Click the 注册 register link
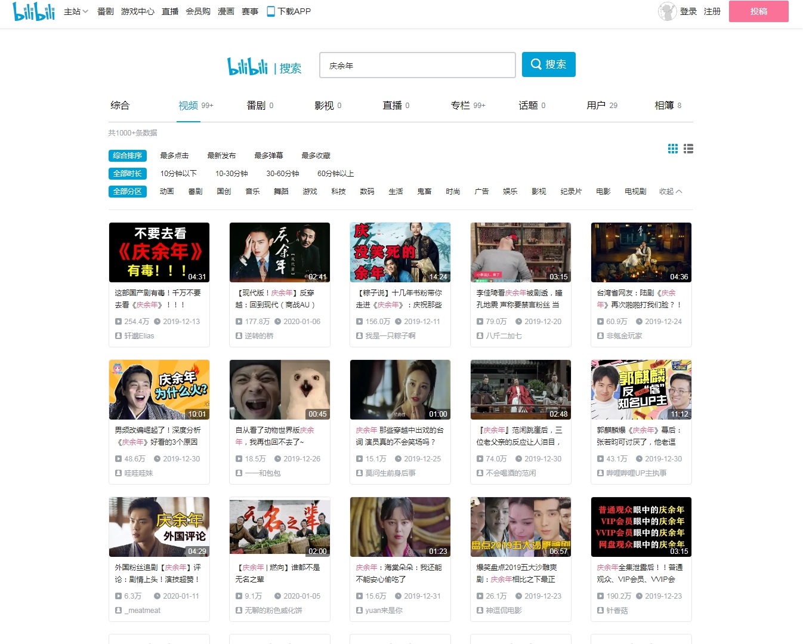The height and width of the screenshot is (644, 803). 712,11
